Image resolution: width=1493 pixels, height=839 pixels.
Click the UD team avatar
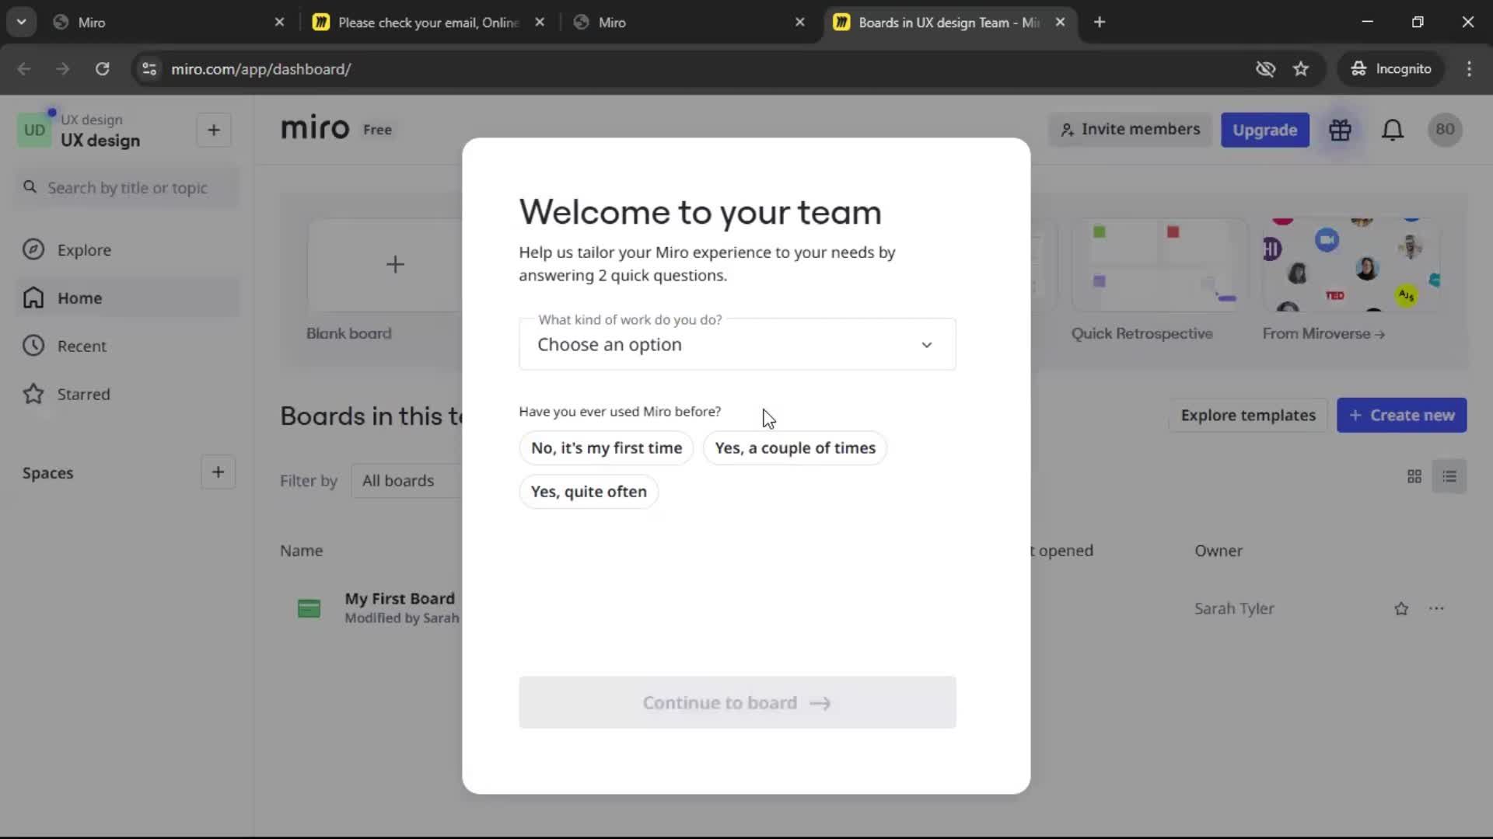tap(34, 131)
